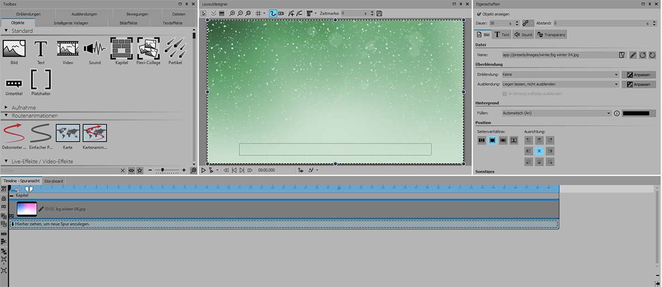This screenshot has height=287, width=662.
Task: Open the Einblendungen tab
Action: [28, 13]
